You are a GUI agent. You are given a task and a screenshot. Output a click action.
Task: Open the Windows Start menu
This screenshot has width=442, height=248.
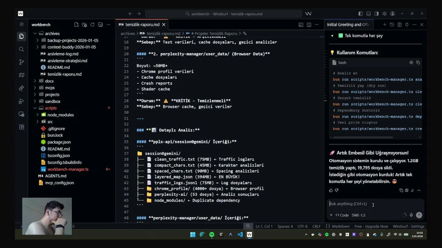pyautogui.click(x=193, y=235)
